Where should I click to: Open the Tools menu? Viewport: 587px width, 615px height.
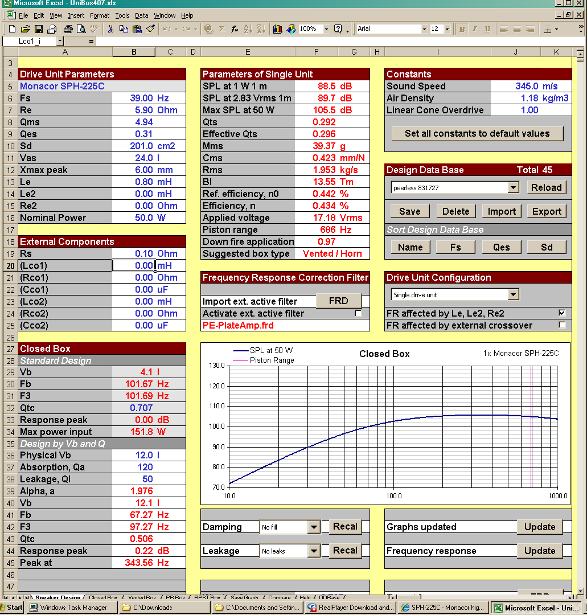pos(122,15)
